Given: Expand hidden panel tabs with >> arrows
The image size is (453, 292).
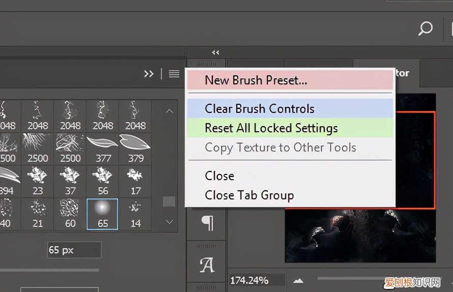Looking at the screenshot, I should 149,74.
